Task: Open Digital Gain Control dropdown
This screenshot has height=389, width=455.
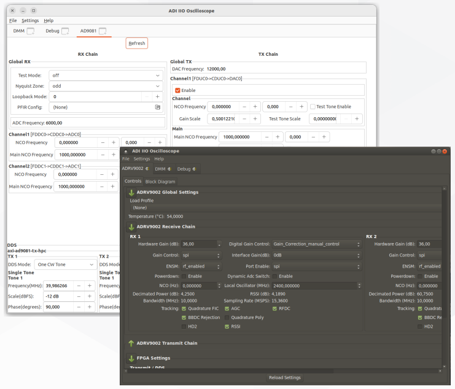Action: (317, 244)
